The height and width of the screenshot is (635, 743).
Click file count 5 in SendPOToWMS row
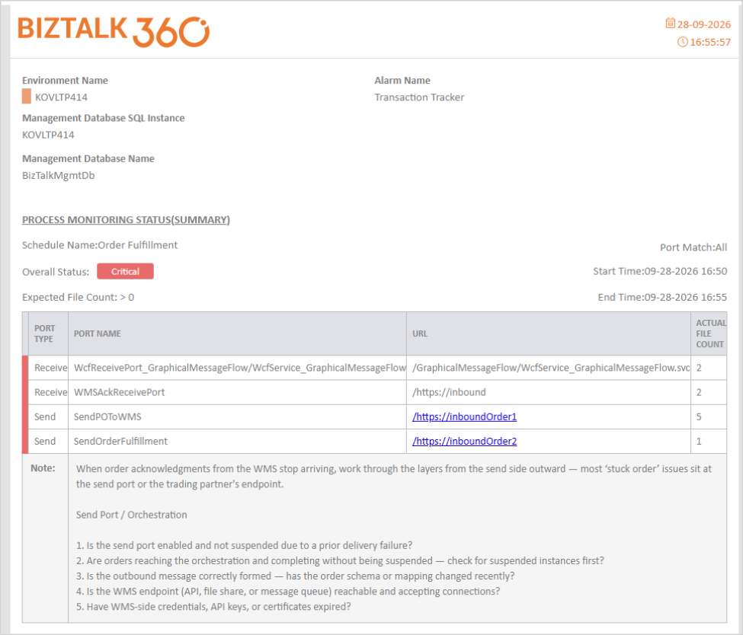click(699, 417)
